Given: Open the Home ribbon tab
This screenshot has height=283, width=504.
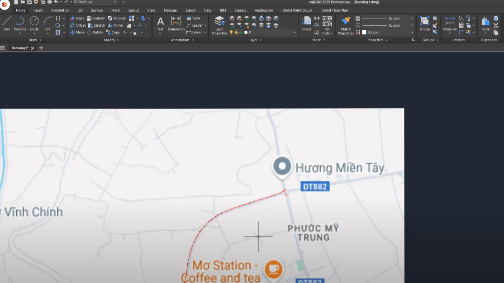Looking at the screenshot, I should click(x=20, y=10).
